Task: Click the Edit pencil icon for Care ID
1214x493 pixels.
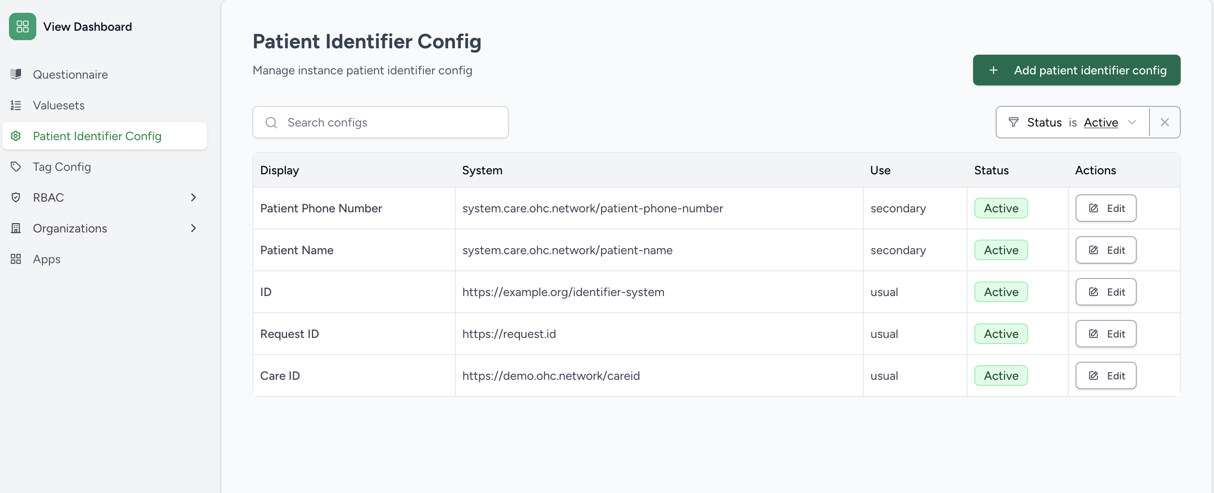Action: [1094, 375]
